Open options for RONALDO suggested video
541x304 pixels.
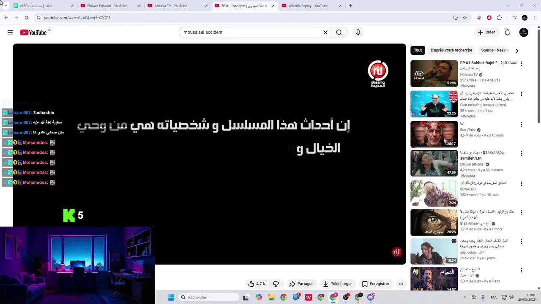(x=522, y=184)
